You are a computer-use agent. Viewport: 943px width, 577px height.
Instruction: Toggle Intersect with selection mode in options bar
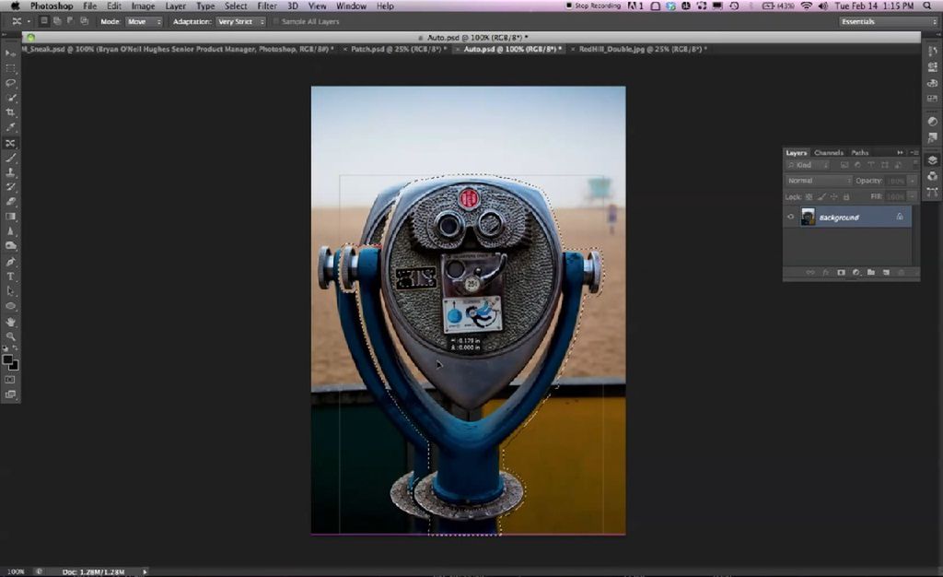coord(84,21)
